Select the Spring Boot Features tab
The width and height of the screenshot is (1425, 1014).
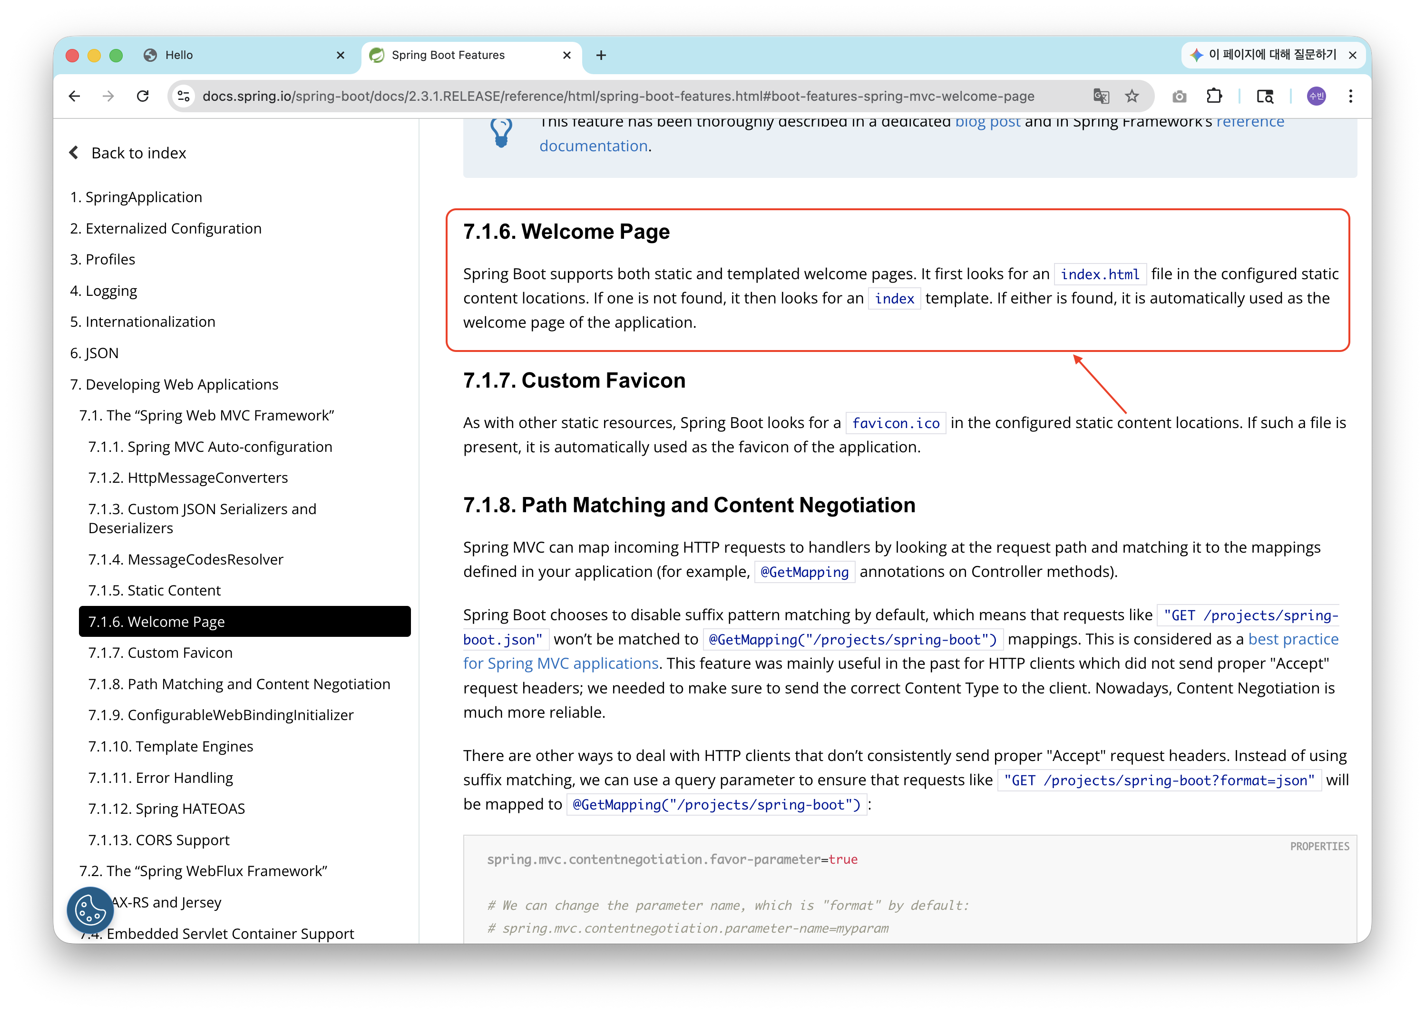pos(471,55)
